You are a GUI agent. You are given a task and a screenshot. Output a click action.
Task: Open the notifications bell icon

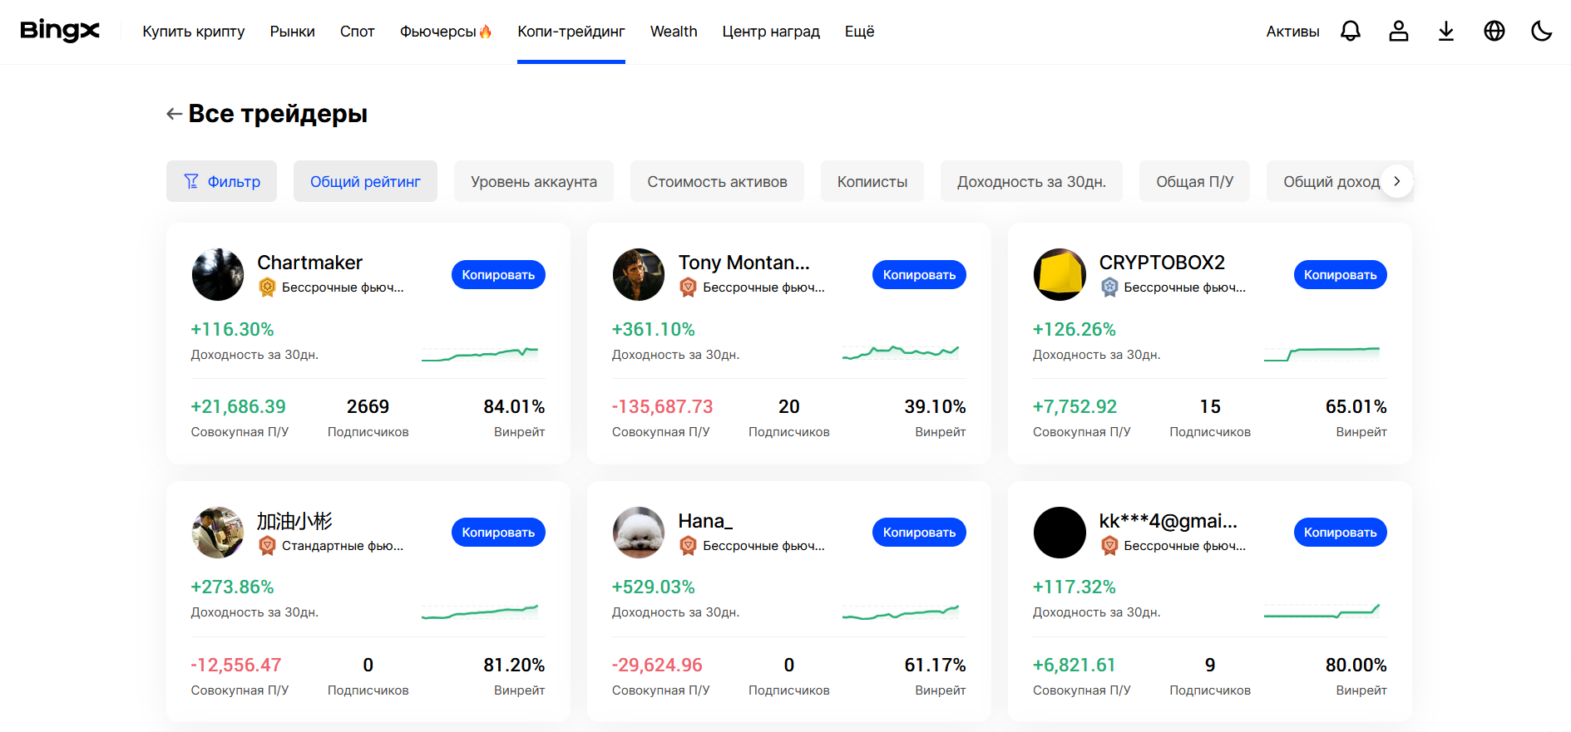(x=1351, y=32)
